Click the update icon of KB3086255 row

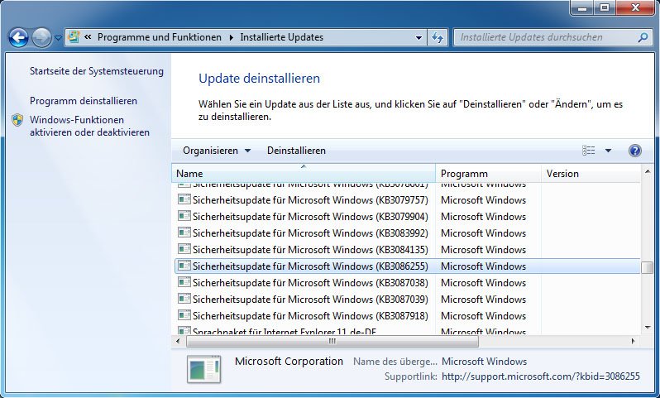pos(184,266)
